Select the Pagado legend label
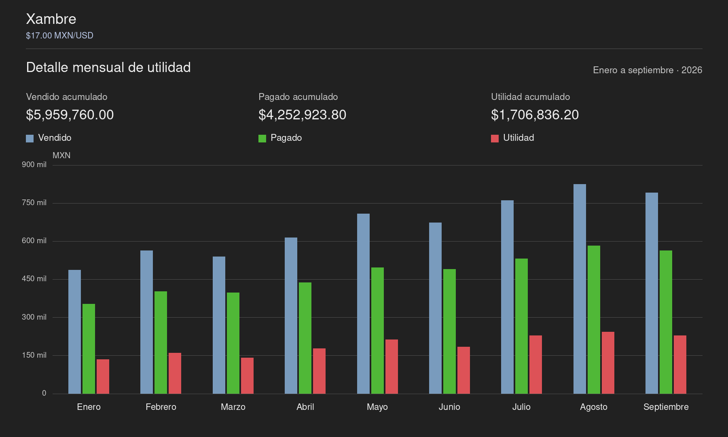 tap(286, 138)
